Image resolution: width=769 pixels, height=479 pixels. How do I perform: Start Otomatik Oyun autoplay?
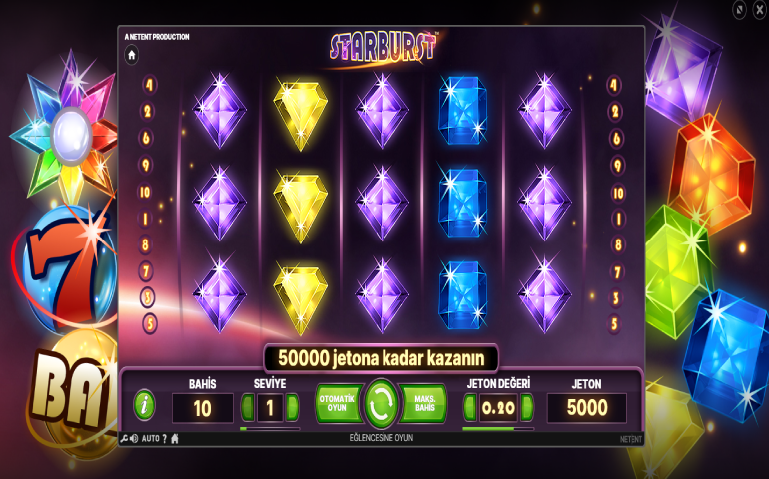tap(338, 403)
